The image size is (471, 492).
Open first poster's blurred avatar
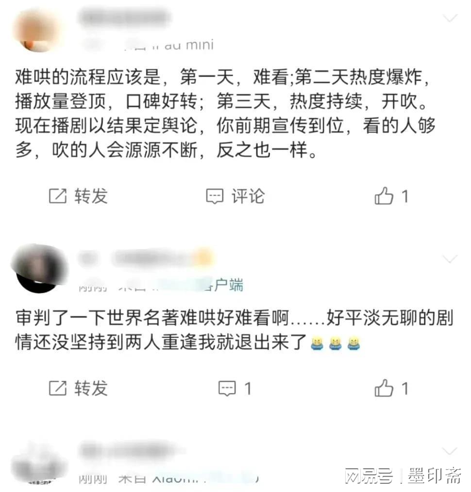point(37,30)
